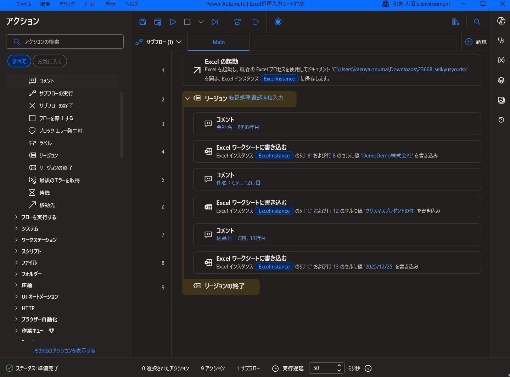Expand the UI オートメーション action group
510x377 pixels.
16,296
